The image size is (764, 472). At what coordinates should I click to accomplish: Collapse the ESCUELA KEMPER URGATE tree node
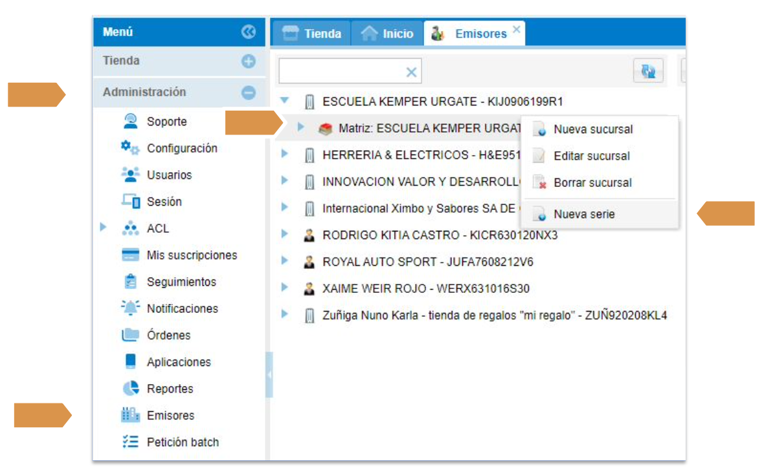(x=284, y=101)
